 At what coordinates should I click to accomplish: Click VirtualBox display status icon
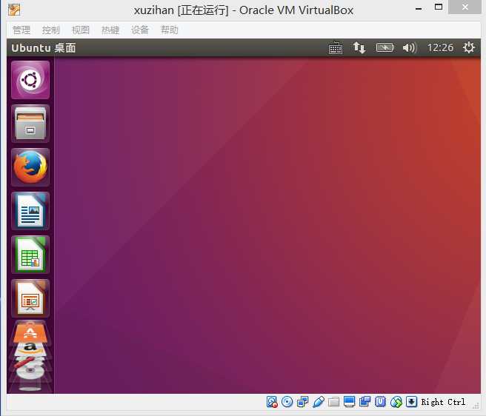350,402
